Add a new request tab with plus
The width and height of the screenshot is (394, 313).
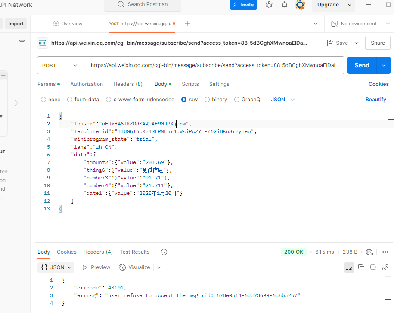(x=187, y=24)
